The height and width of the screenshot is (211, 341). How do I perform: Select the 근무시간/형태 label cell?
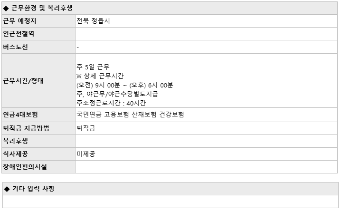point(38,81)
